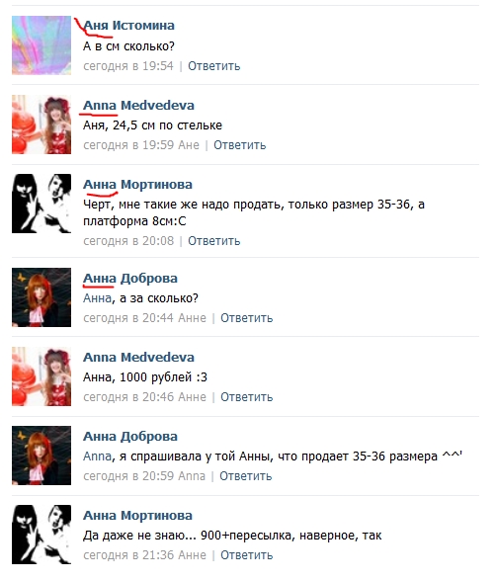The width and height of the screenshot is (496, 581).
Task: Reply to the 19:54 comment with Ответить
Action: (214, 66)
